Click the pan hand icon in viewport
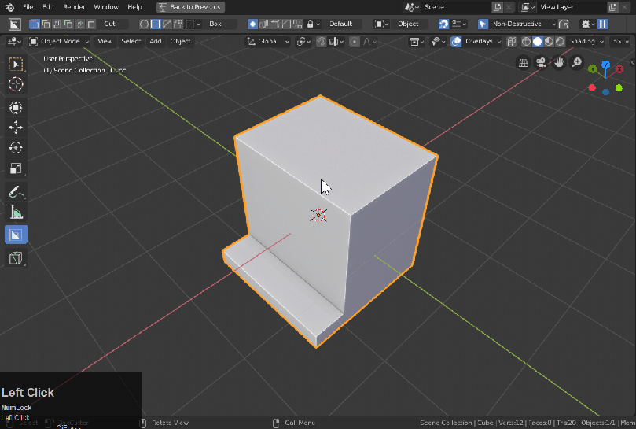 click(x=559, y=63)
